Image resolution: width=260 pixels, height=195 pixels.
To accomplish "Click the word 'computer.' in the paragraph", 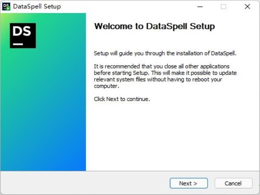I will tap(107, 86).
